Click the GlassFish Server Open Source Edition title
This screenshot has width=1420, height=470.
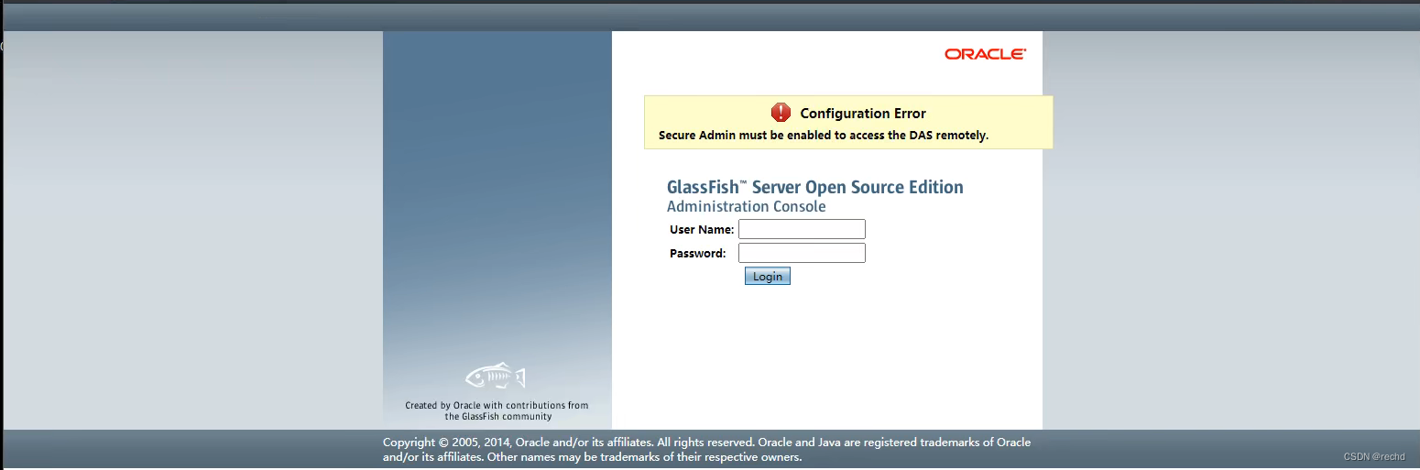click(x=814, y=187)
